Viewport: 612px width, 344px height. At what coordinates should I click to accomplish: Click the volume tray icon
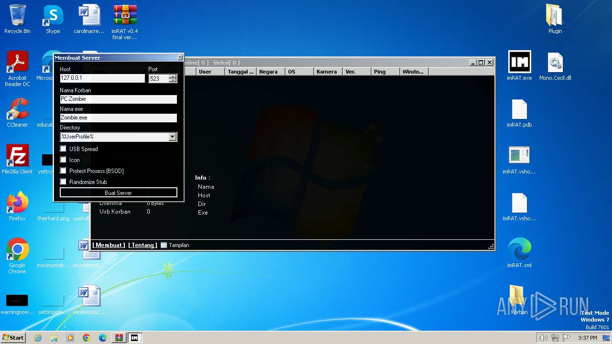point(543,338)
